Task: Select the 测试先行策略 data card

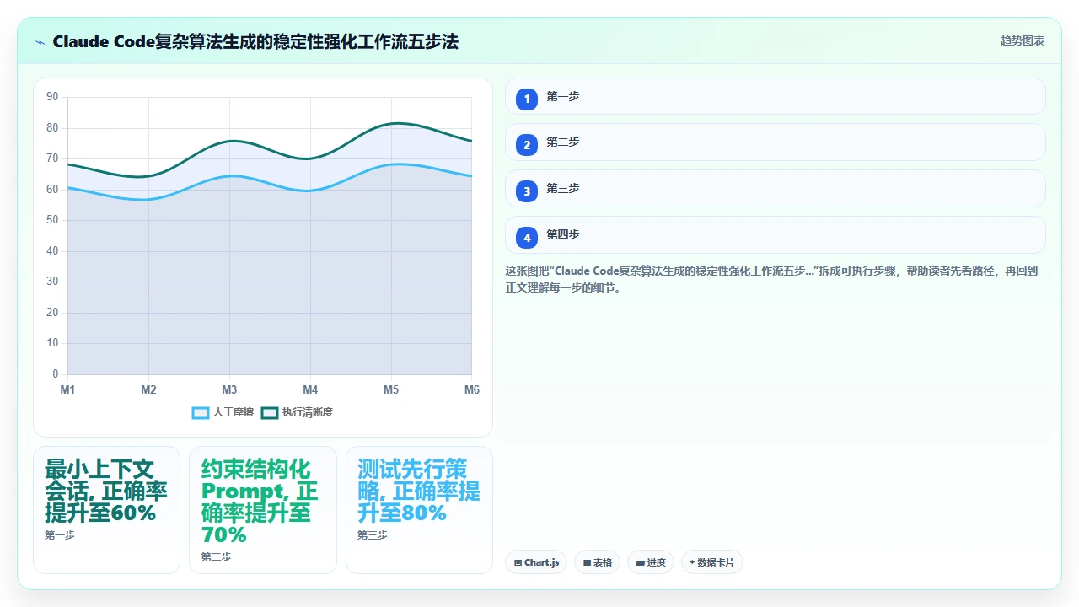Action: 419,510
